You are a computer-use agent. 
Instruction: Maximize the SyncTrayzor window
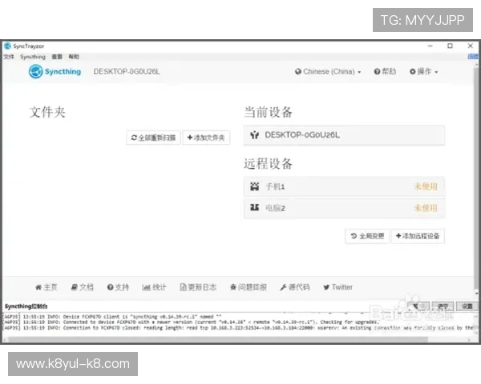[x=450, y=46]
